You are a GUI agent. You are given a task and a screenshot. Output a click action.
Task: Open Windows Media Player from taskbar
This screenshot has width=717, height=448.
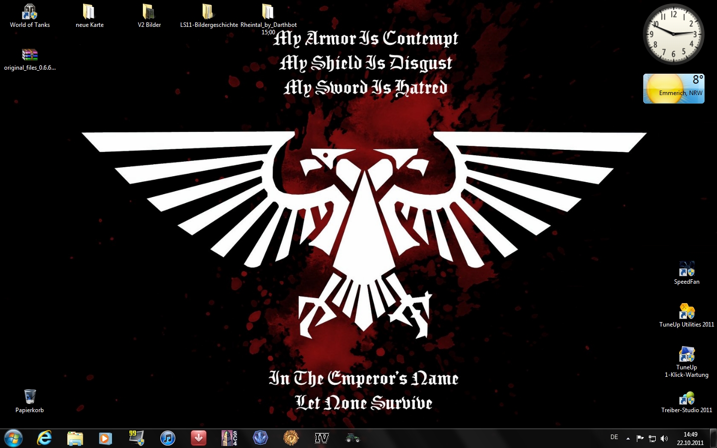point(105,438)
